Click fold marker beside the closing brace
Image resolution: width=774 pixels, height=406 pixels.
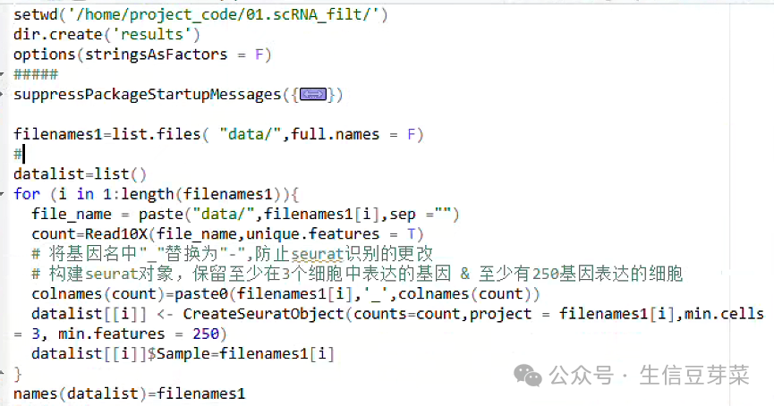tap(2, 374)
